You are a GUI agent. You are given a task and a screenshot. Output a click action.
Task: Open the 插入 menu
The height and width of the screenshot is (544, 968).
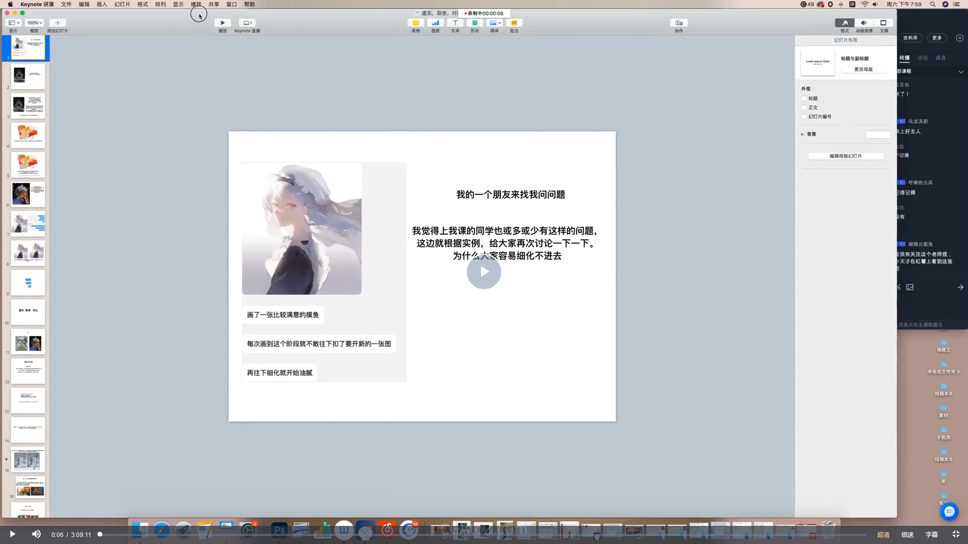click(102, 4)
